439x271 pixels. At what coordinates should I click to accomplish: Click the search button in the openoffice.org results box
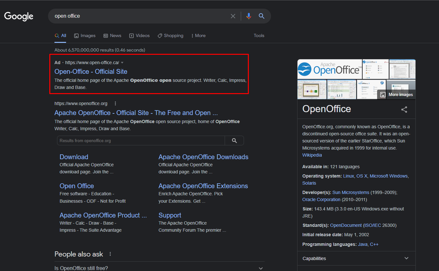point(234,140)
